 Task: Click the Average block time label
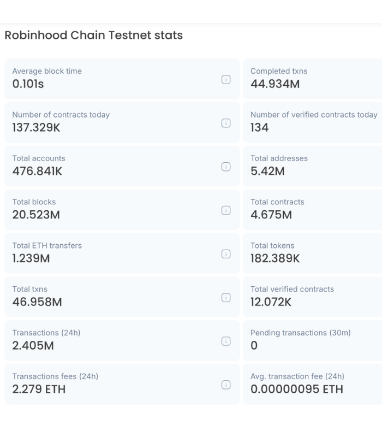(47, 71)
